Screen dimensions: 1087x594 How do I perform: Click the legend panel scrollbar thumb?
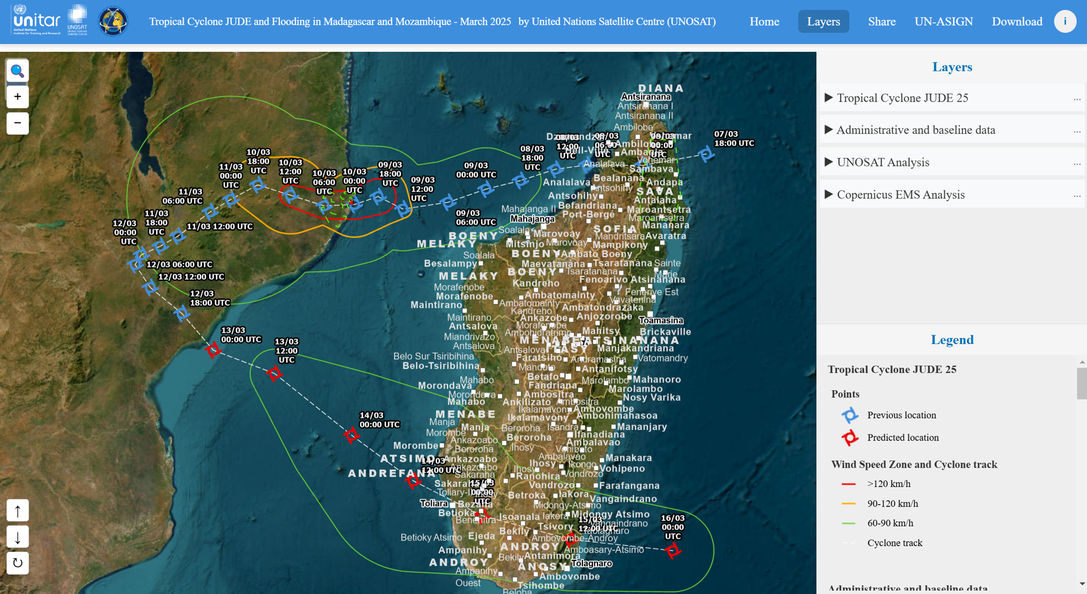coord(1082,383)
